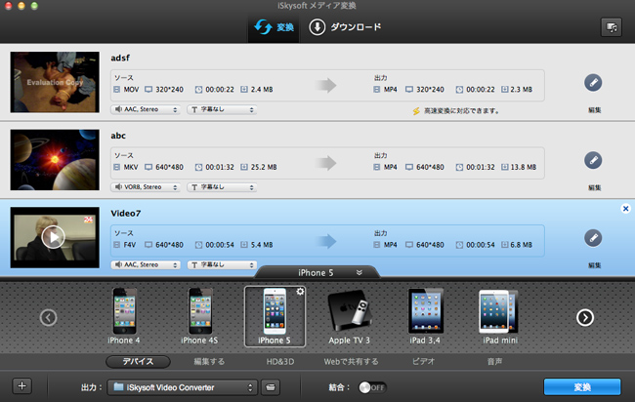Open the VORB, Stereo audio dropdown for abc
Screen dimensions: 635x402
coord(146,186)
